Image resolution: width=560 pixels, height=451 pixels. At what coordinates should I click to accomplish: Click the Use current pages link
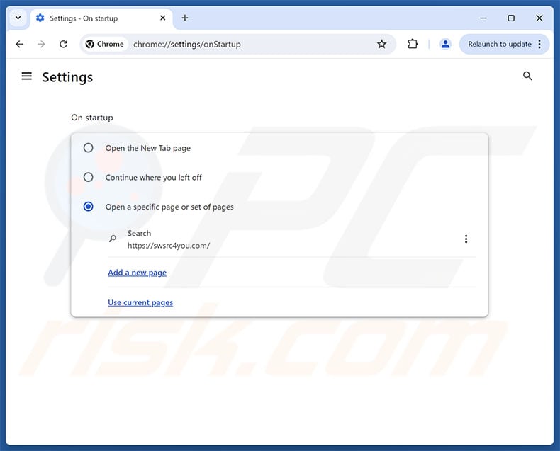[x=140, y=302]
